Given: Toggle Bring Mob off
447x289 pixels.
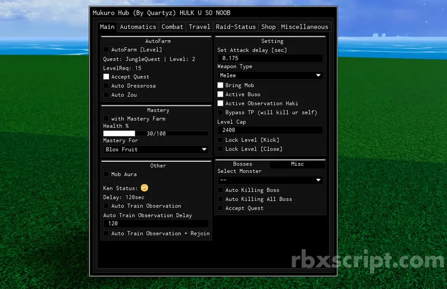Looking at the screenshot, I should 220,85.
